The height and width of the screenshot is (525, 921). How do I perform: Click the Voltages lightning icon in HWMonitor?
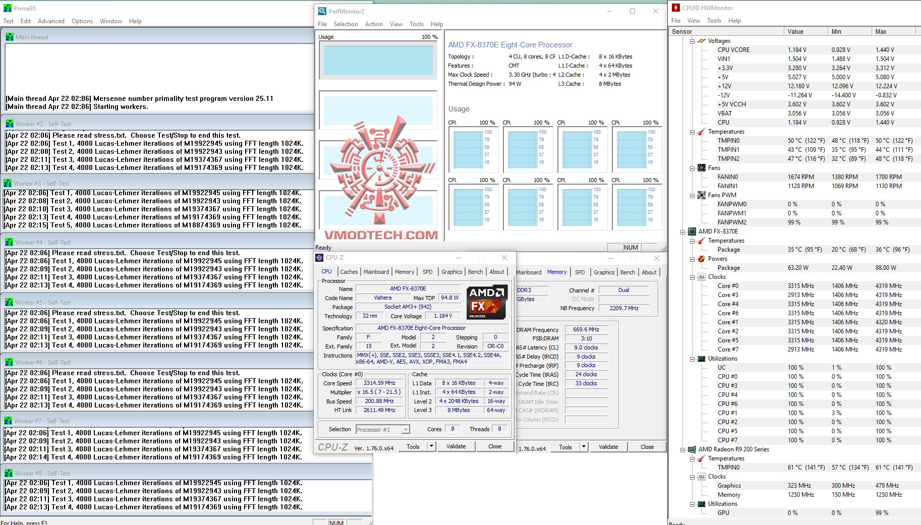click(701, 41)
